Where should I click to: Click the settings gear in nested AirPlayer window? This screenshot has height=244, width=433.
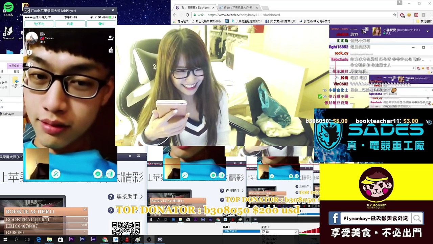[130, 156]
